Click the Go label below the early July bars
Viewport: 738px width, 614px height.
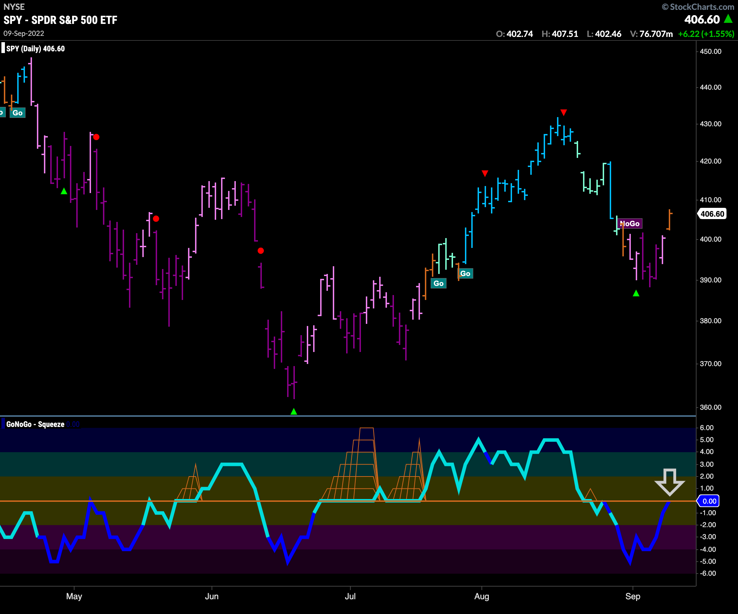(438, 283)
